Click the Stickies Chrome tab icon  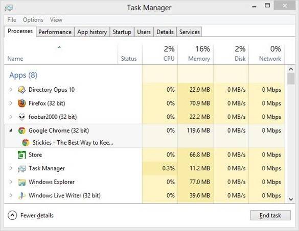(26, 142)
